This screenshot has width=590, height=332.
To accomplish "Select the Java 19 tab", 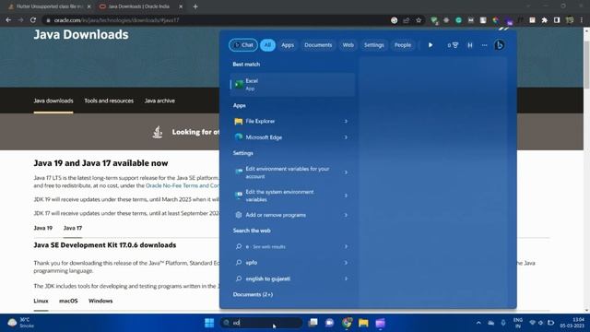I will [43, 228].
